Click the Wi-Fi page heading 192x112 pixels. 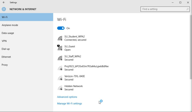[62, 20]
